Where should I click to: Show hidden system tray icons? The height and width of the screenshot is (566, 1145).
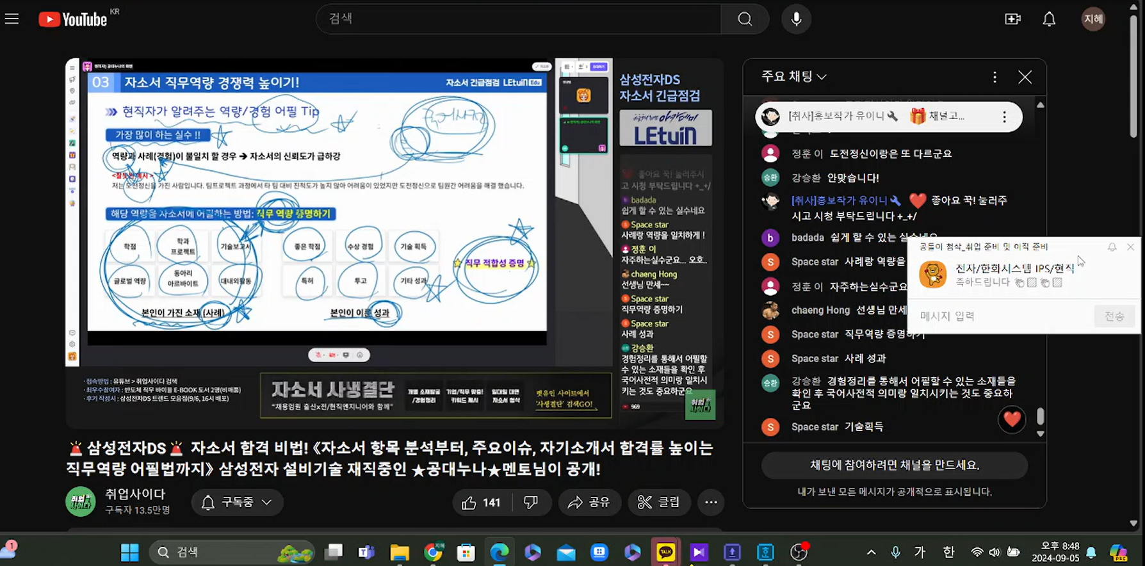tap(872, 552)
